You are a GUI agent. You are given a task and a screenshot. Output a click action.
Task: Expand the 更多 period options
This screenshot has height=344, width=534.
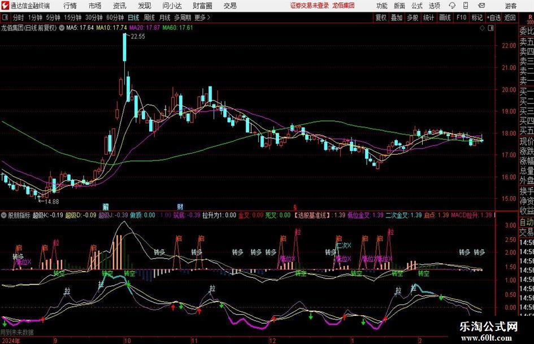202,18
